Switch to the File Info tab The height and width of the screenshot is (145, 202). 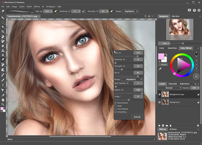[x=175, y=16]
